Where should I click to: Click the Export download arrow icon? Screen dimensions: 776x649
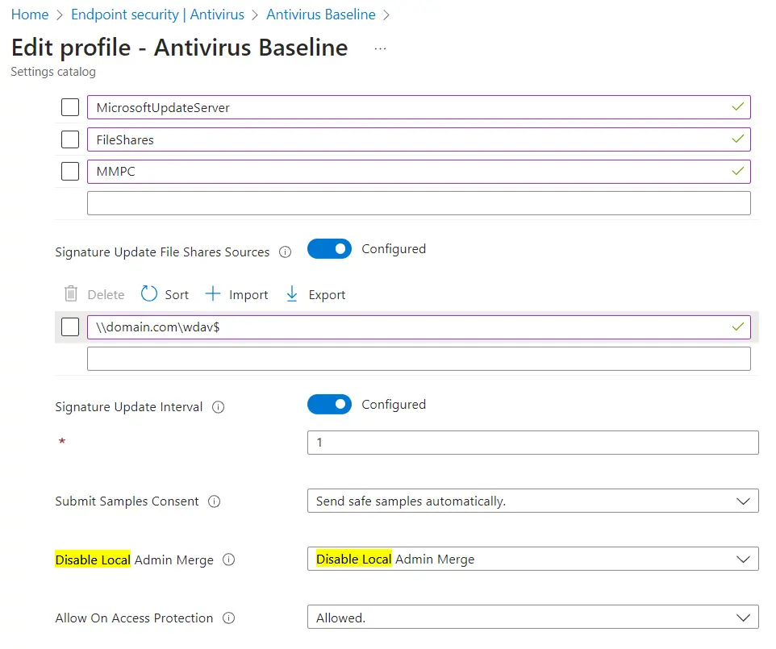(292, 294)
